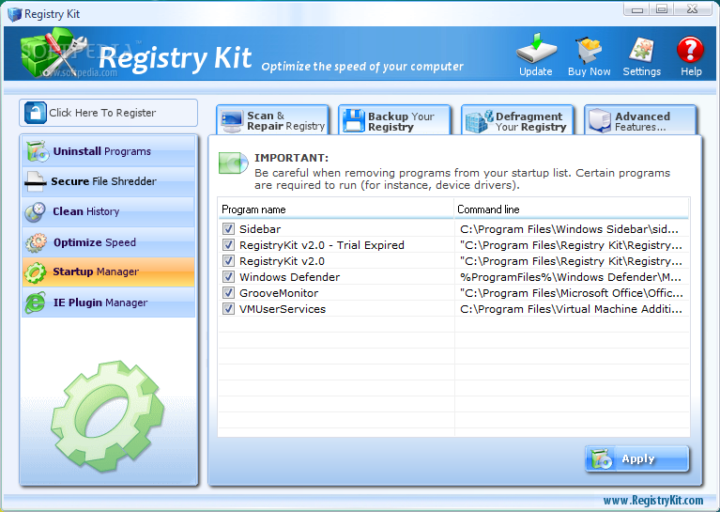The height and width of the screenshot is (512, 720).
Task: Disable Windows Defender at startup
Action: (x=228, y=277)
